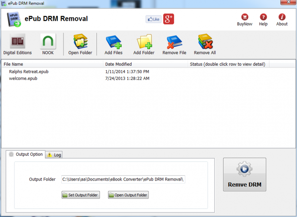This screenshot has width=297, height=217.
Task: Add Files using the toolbar icon
Action: [113, 42]
